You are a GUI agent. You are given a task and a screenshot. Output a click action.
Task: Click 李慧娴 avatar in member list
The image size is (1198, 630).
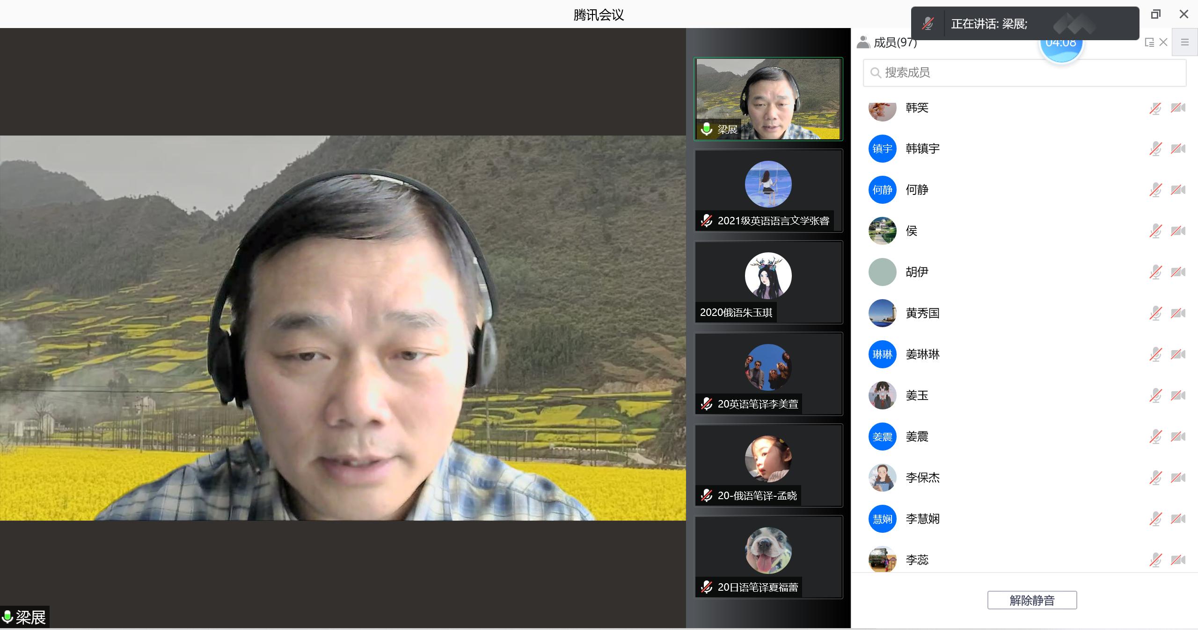[882, 519]
